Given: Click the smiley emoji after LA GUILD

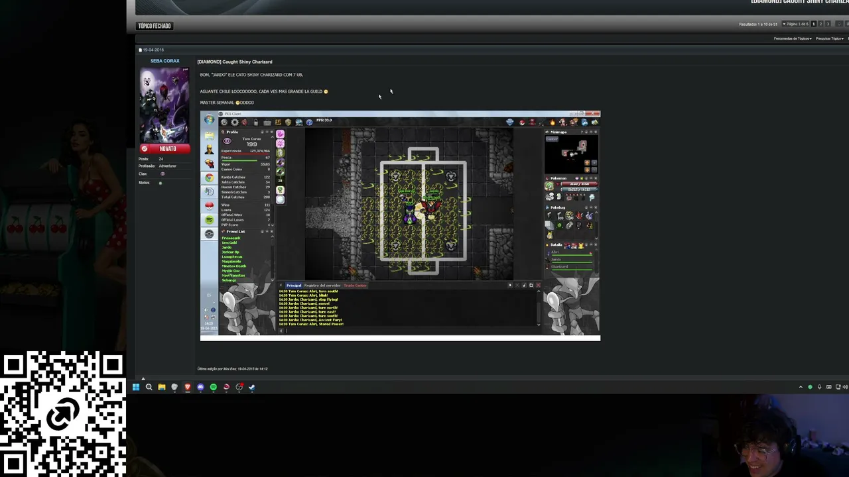Looking at the screenshot, I should coord(326,91).
